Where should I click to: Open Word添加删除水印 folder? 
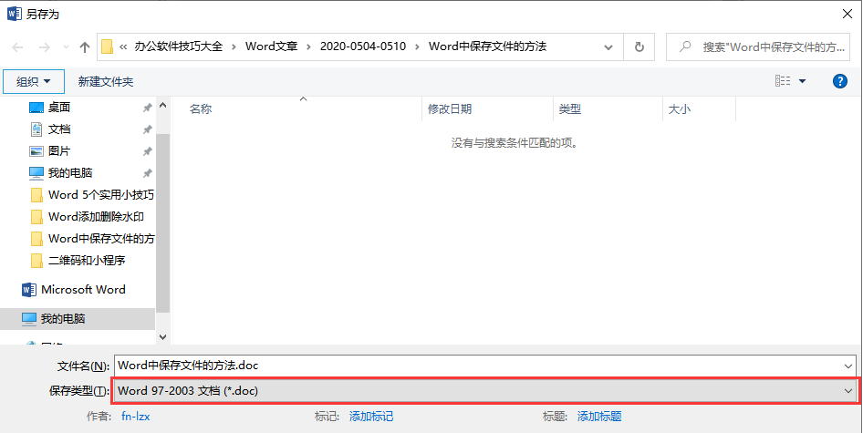click(x=97, y=217)
